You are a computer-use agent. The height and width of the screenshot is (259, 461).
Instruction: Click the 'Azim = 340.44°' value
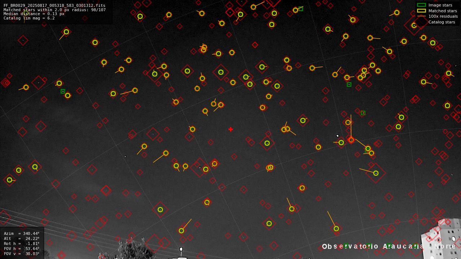pos(22,233)
